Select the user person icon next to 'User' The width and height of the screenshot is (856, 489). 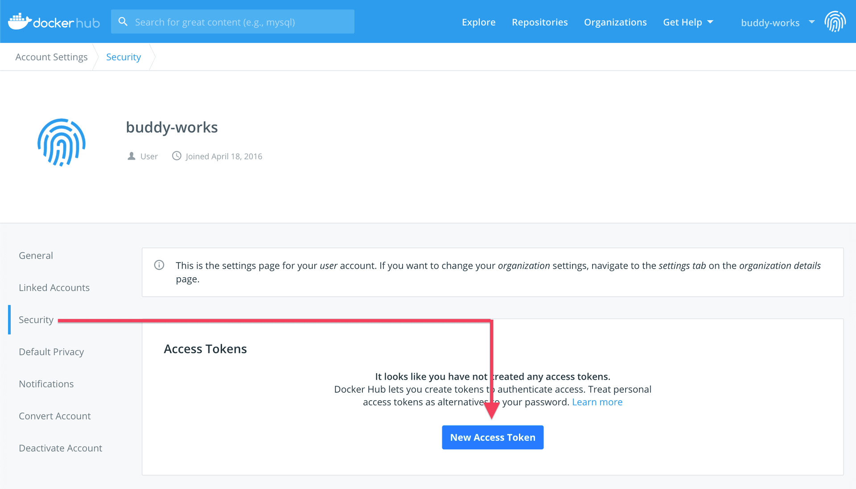[131, 156]
